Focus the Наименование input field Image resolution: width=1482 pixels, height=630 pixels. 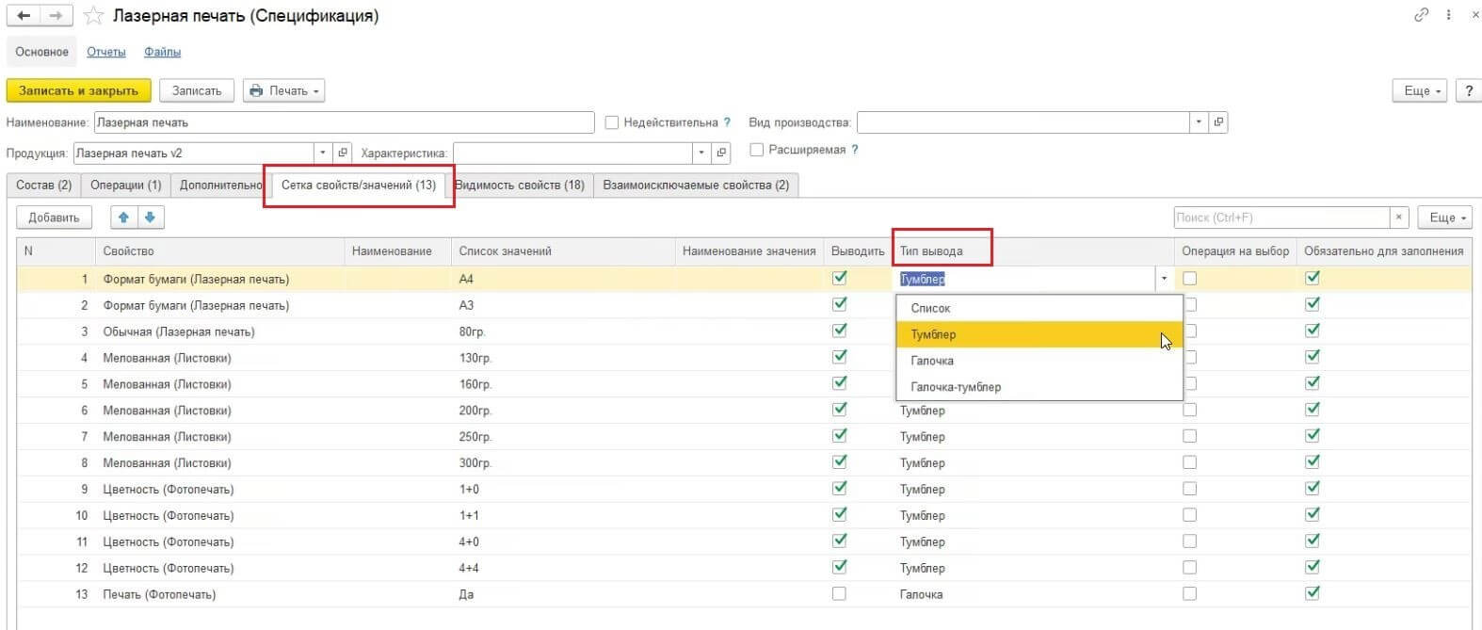(x=345, y=122)
